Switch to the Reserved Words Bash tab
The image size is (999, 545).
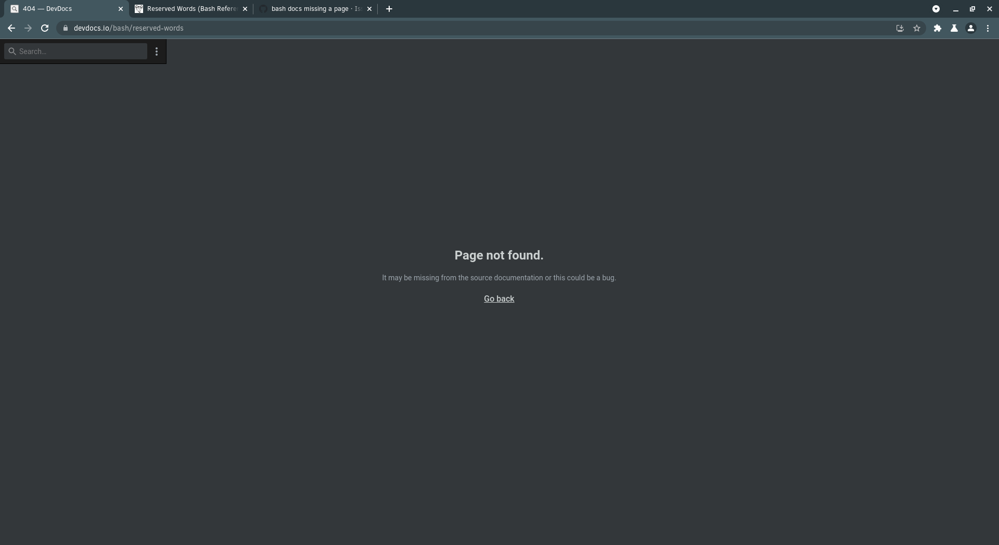[187, 9]
